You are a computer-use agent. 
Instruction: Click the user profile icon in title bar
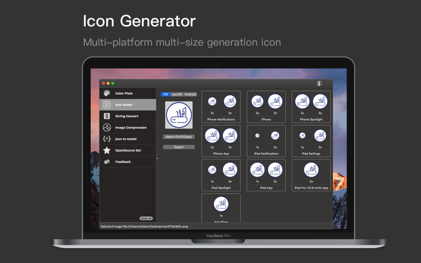(x=319, y=83)
